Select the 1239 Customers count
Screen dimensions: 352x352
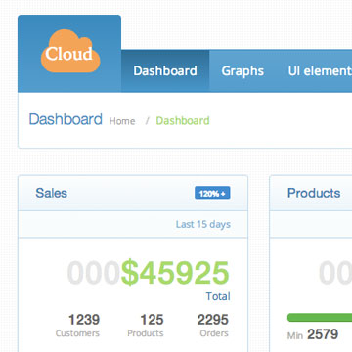[x=77, y=326]
